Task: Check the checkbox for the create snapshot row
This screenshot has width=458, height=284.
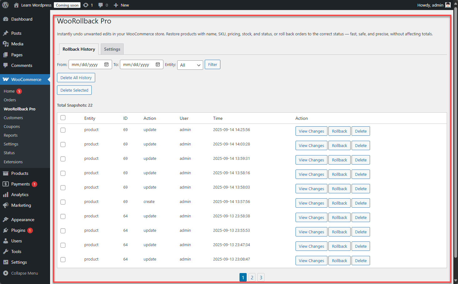Action: click(63, 202)
